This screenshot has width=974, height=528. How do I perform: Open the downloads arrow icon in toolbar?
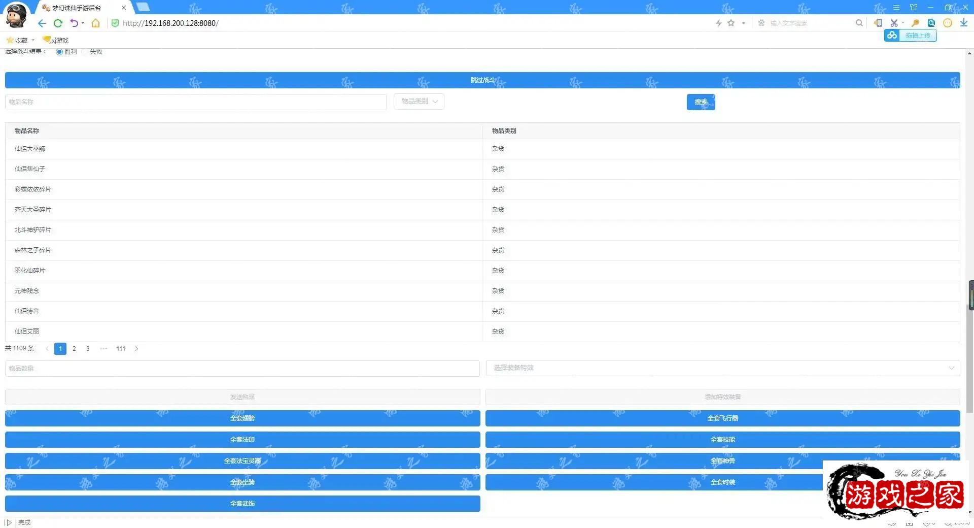[x=963, y=23]
